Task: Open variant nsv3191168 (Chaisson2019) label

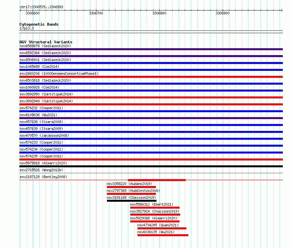Action: (x=131, y=197)
